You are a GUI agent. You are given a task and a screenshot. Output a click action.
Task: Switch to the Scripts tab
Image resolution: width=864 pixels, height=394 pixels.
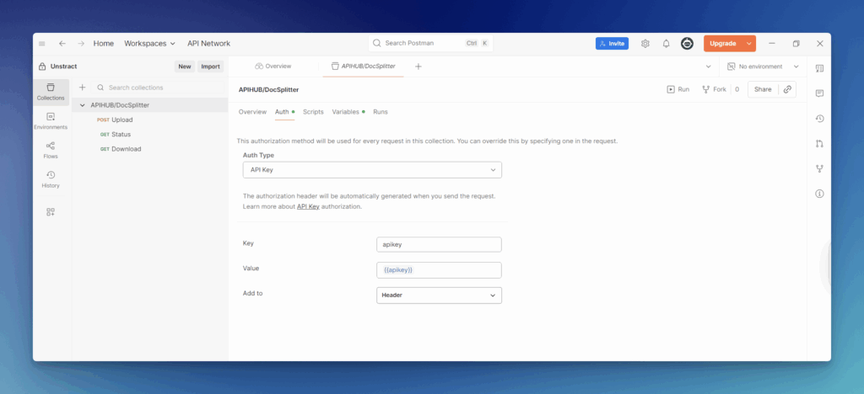(313, 111)
